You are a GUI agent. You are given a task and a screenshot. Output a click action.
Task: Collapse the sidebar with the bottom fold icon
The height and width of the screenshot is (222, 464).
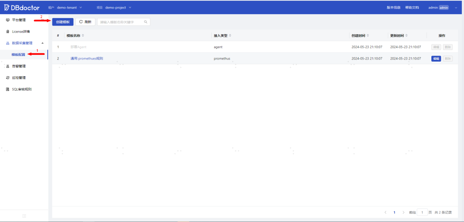pyautogui.click(x=24, y=216)
